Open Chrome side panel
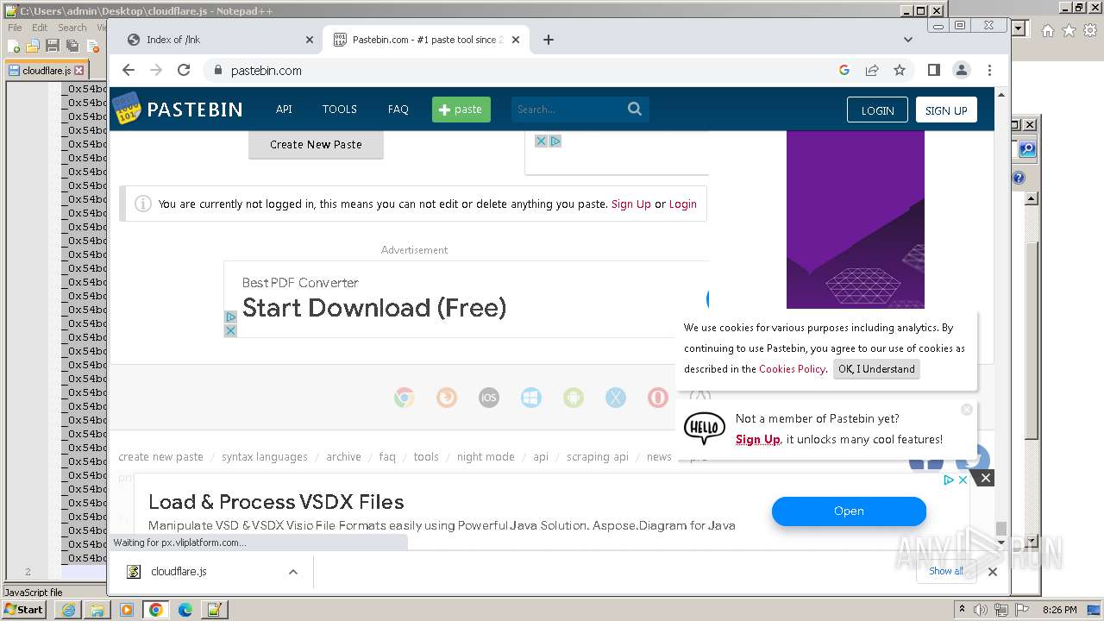Screen dimensions: 1104x621 coord(933,70)
